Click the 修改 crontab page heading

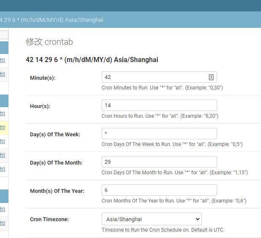pyautogui.click(x=49, y=42)
